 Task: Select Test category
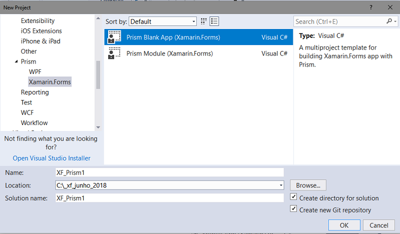(x=26, y=102)
